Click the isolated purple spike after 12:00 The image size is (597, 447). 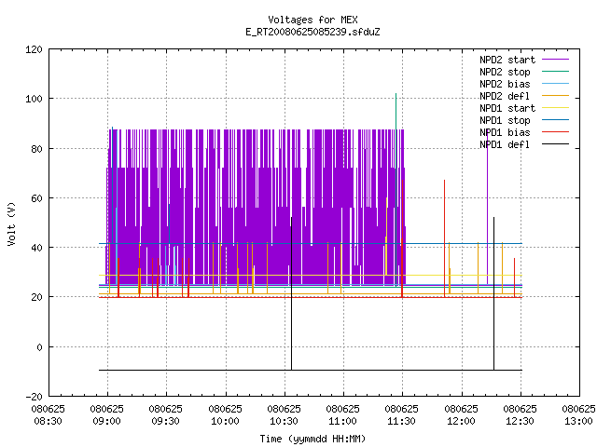[487, 207]
